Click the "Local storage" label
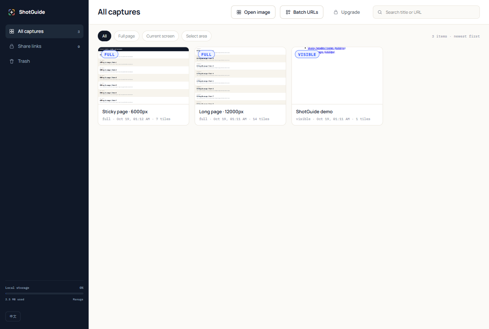This screenshot has height=329, width=489. 17,288
